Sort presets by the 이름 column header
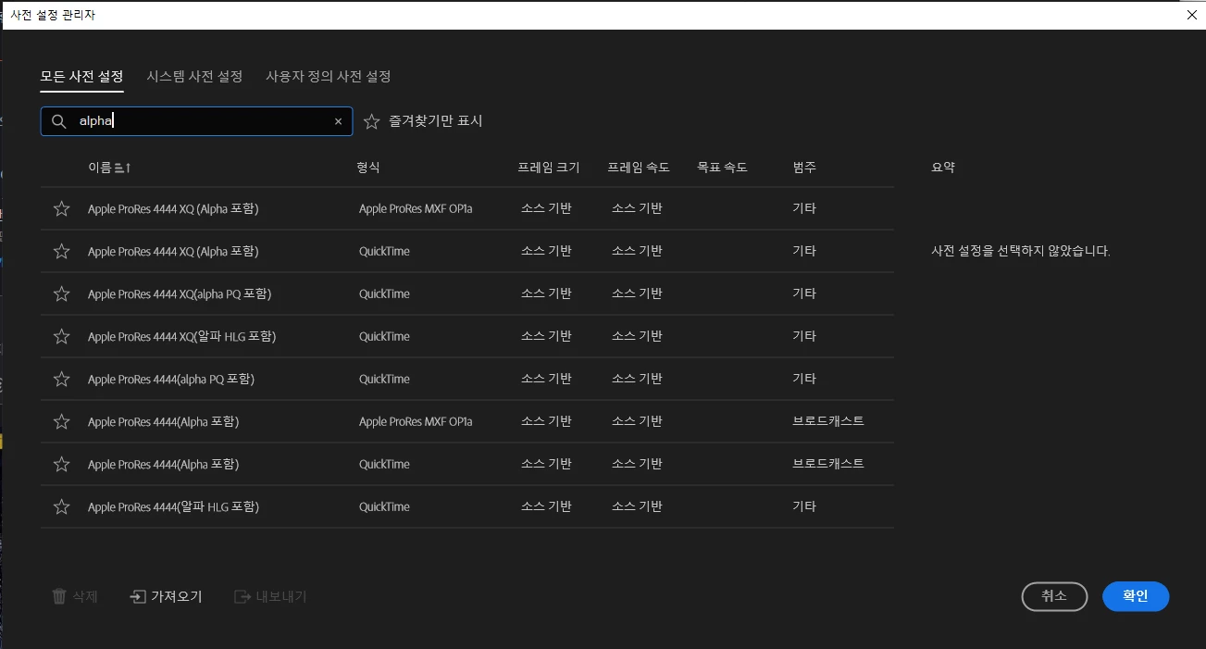The width and height of the screenshot is (1206, 649). 109,168
